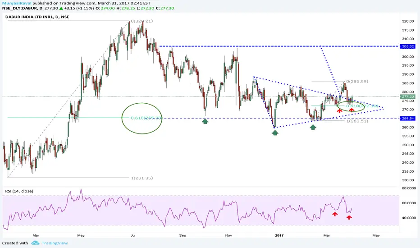Screen dimensions: 420x248
Task: Click the 245.00 price axis label
Action: click(408, 154)
